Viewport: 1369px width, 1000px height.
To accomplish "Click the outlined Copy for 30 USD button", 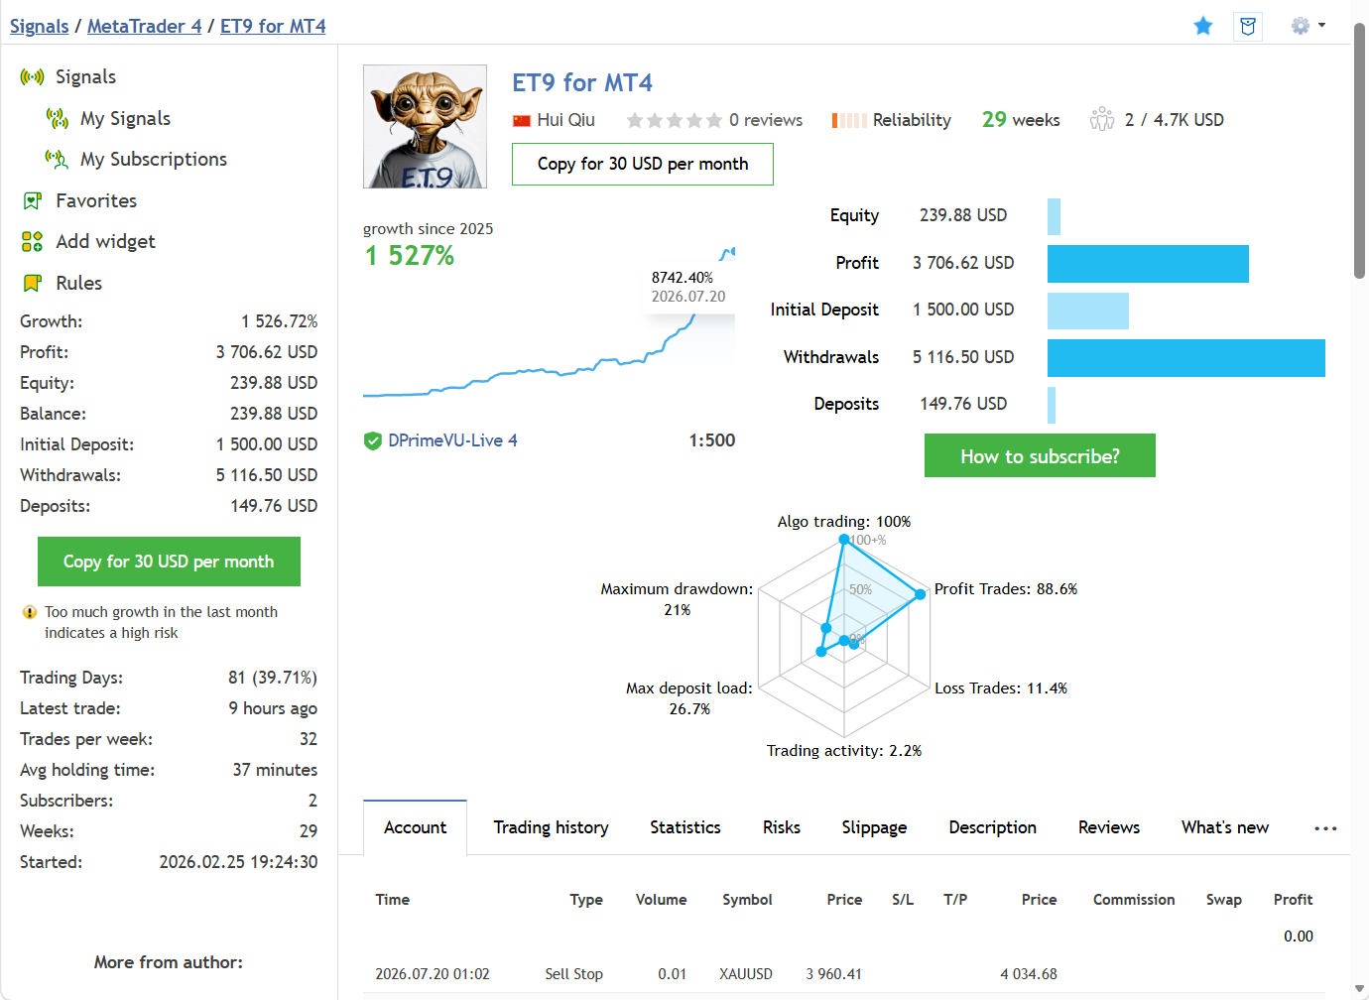I will (643, 164).
